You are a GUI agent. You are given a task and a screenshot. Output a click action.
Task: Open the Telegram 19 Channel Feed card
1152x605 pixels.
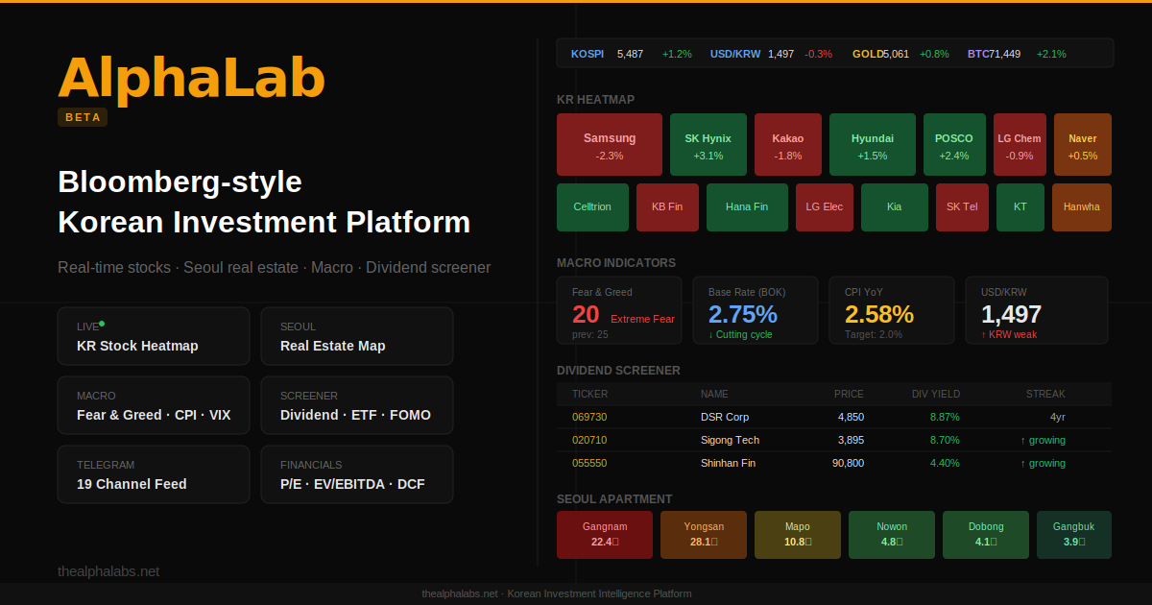click(x=154, y=474)
